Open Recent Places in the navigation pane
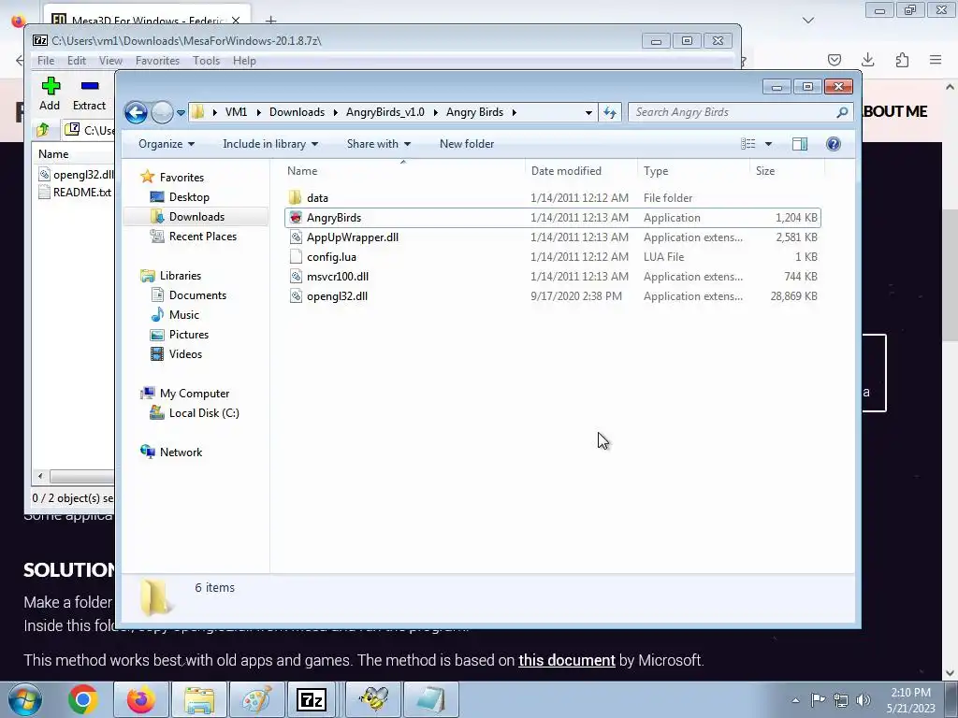The image size is (958, 718). [202, 237]
